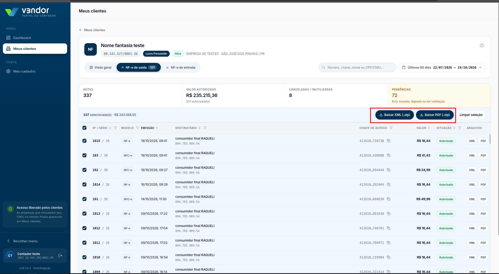Sort by Valor column
The image size is (499, 274).
click(423, 128)
